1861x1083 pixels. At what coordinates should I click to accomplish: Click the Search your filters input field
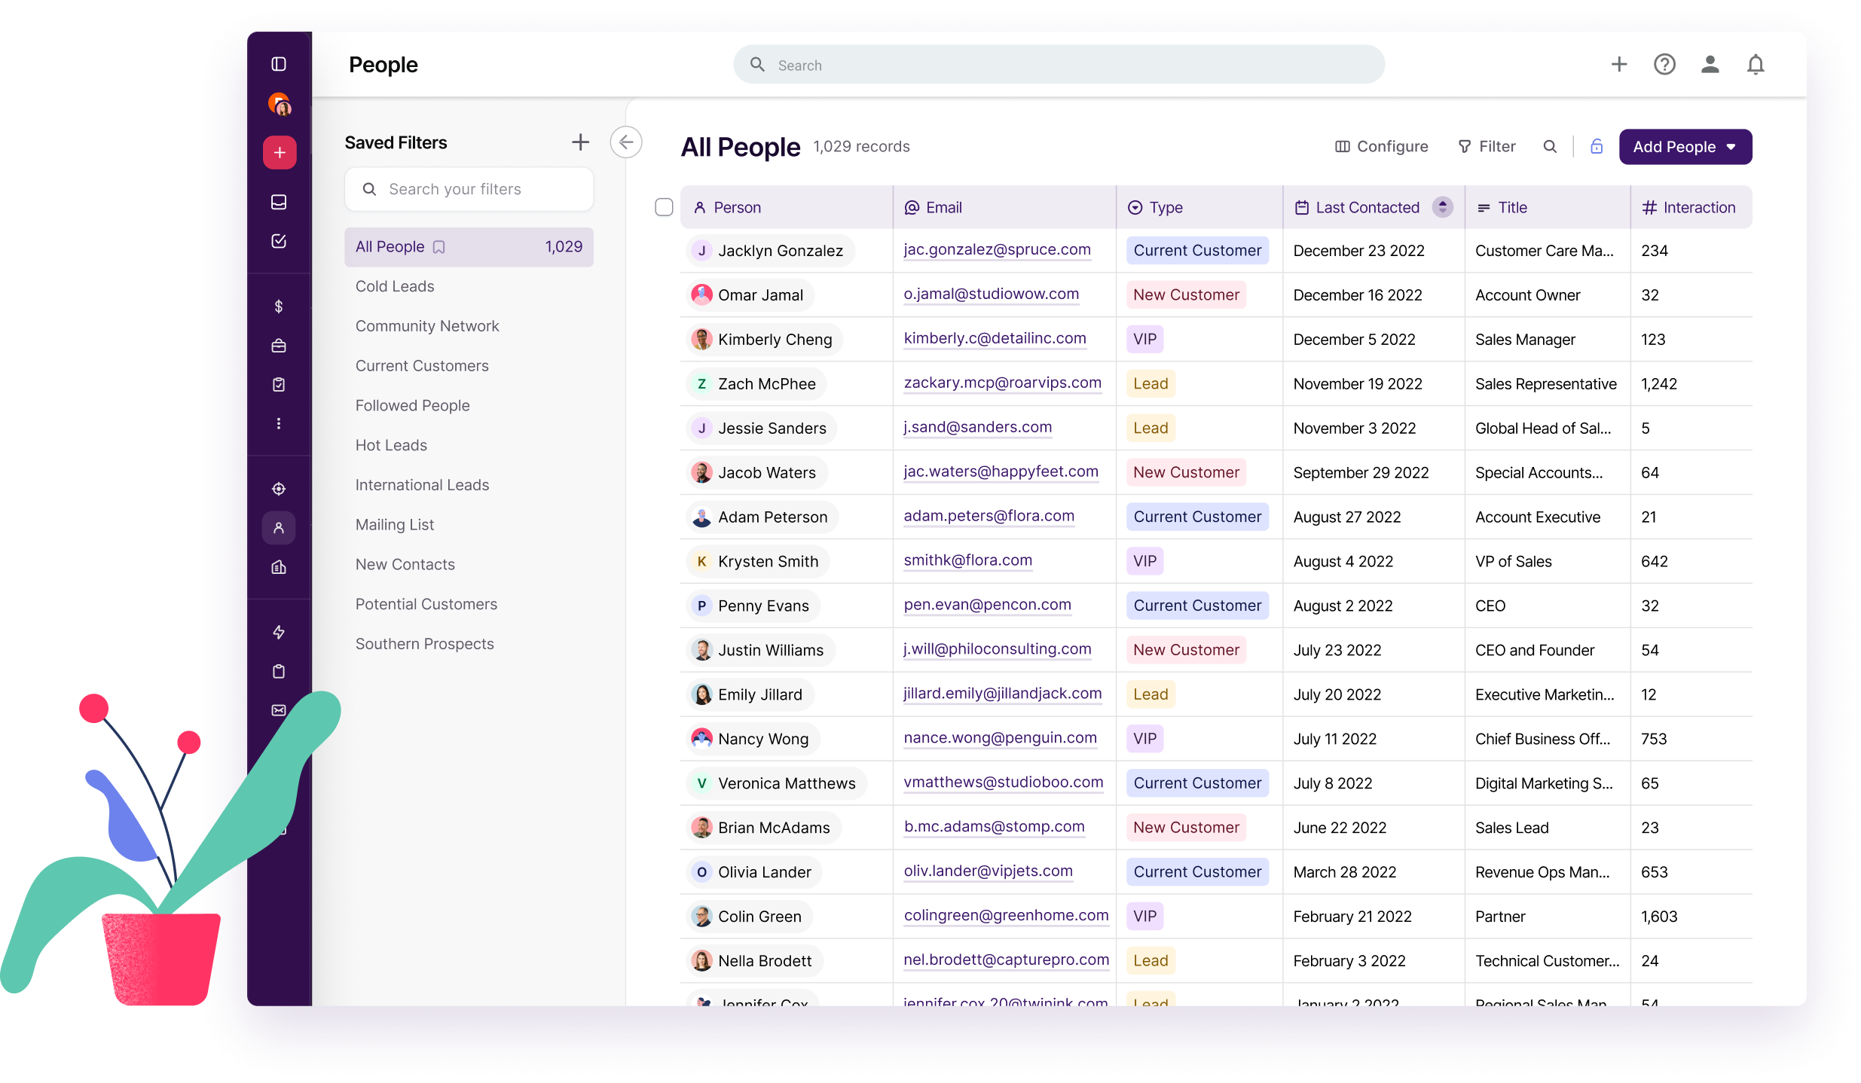point(469,189)
